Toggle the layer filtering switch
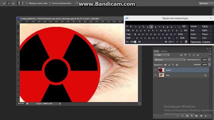 coord(210,55)
